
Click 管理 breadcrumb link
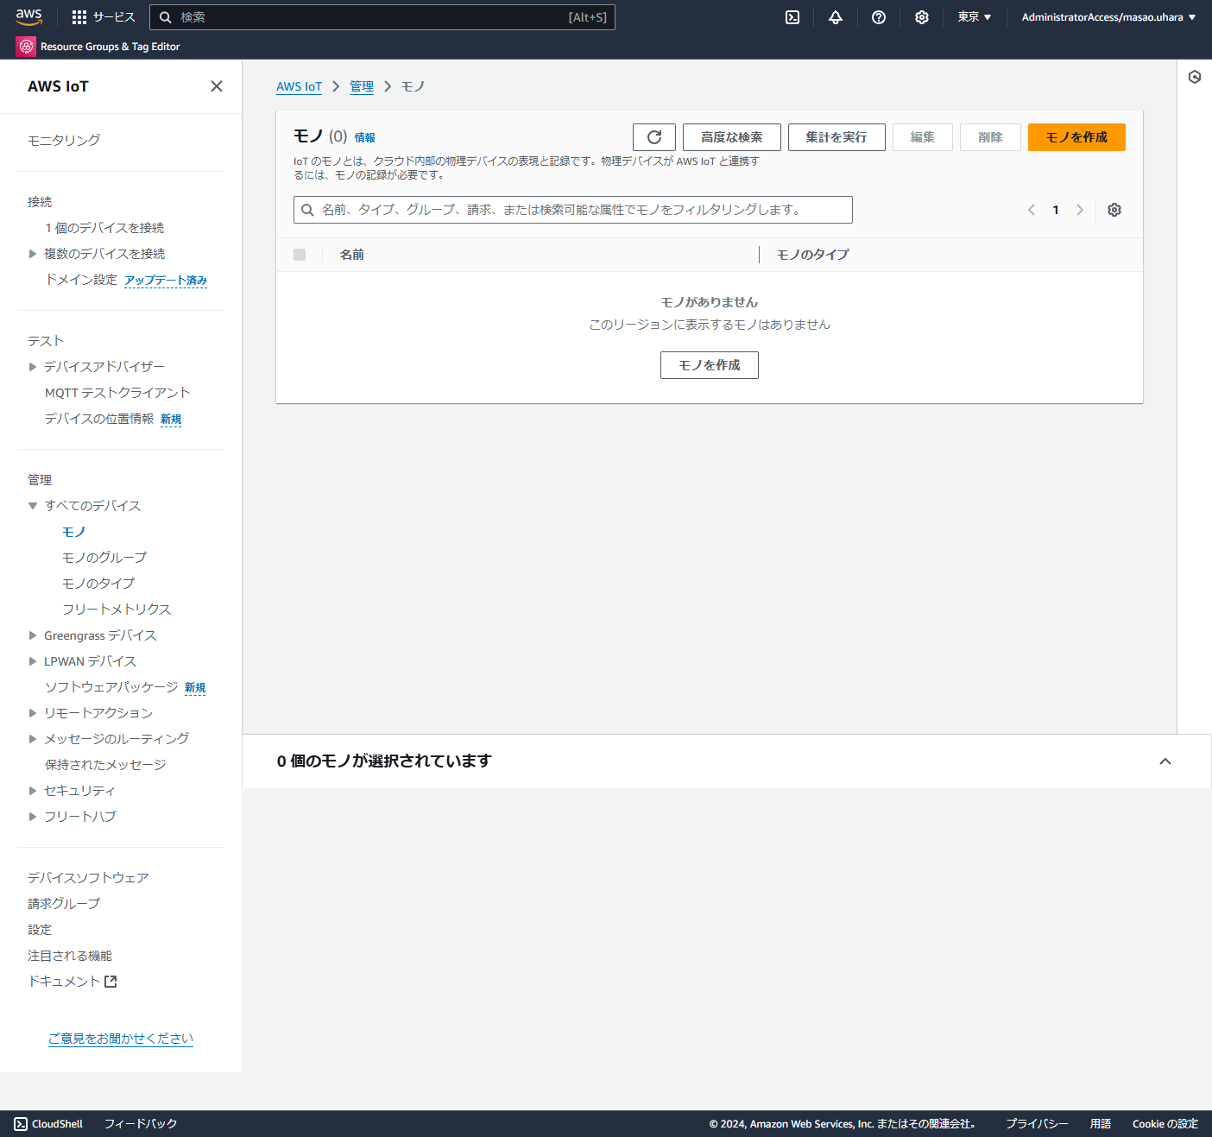click(x=362, y=86)
